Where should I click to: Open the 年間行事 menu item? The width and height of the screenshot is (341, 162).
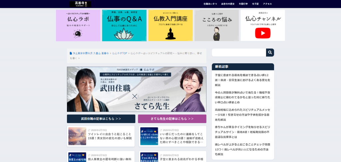click(x=243, y=4)
